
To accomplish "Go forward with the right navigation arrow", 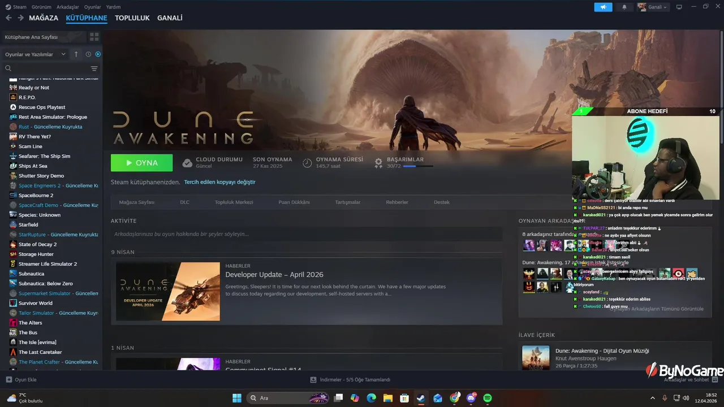I will [20, 18].
